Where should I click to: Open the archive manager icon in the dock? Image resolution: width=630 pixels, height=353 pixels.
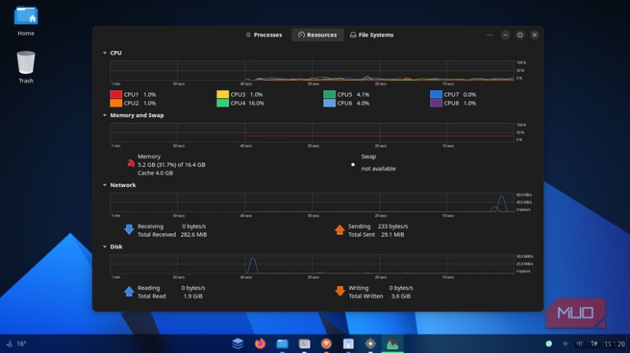(348, 344)
